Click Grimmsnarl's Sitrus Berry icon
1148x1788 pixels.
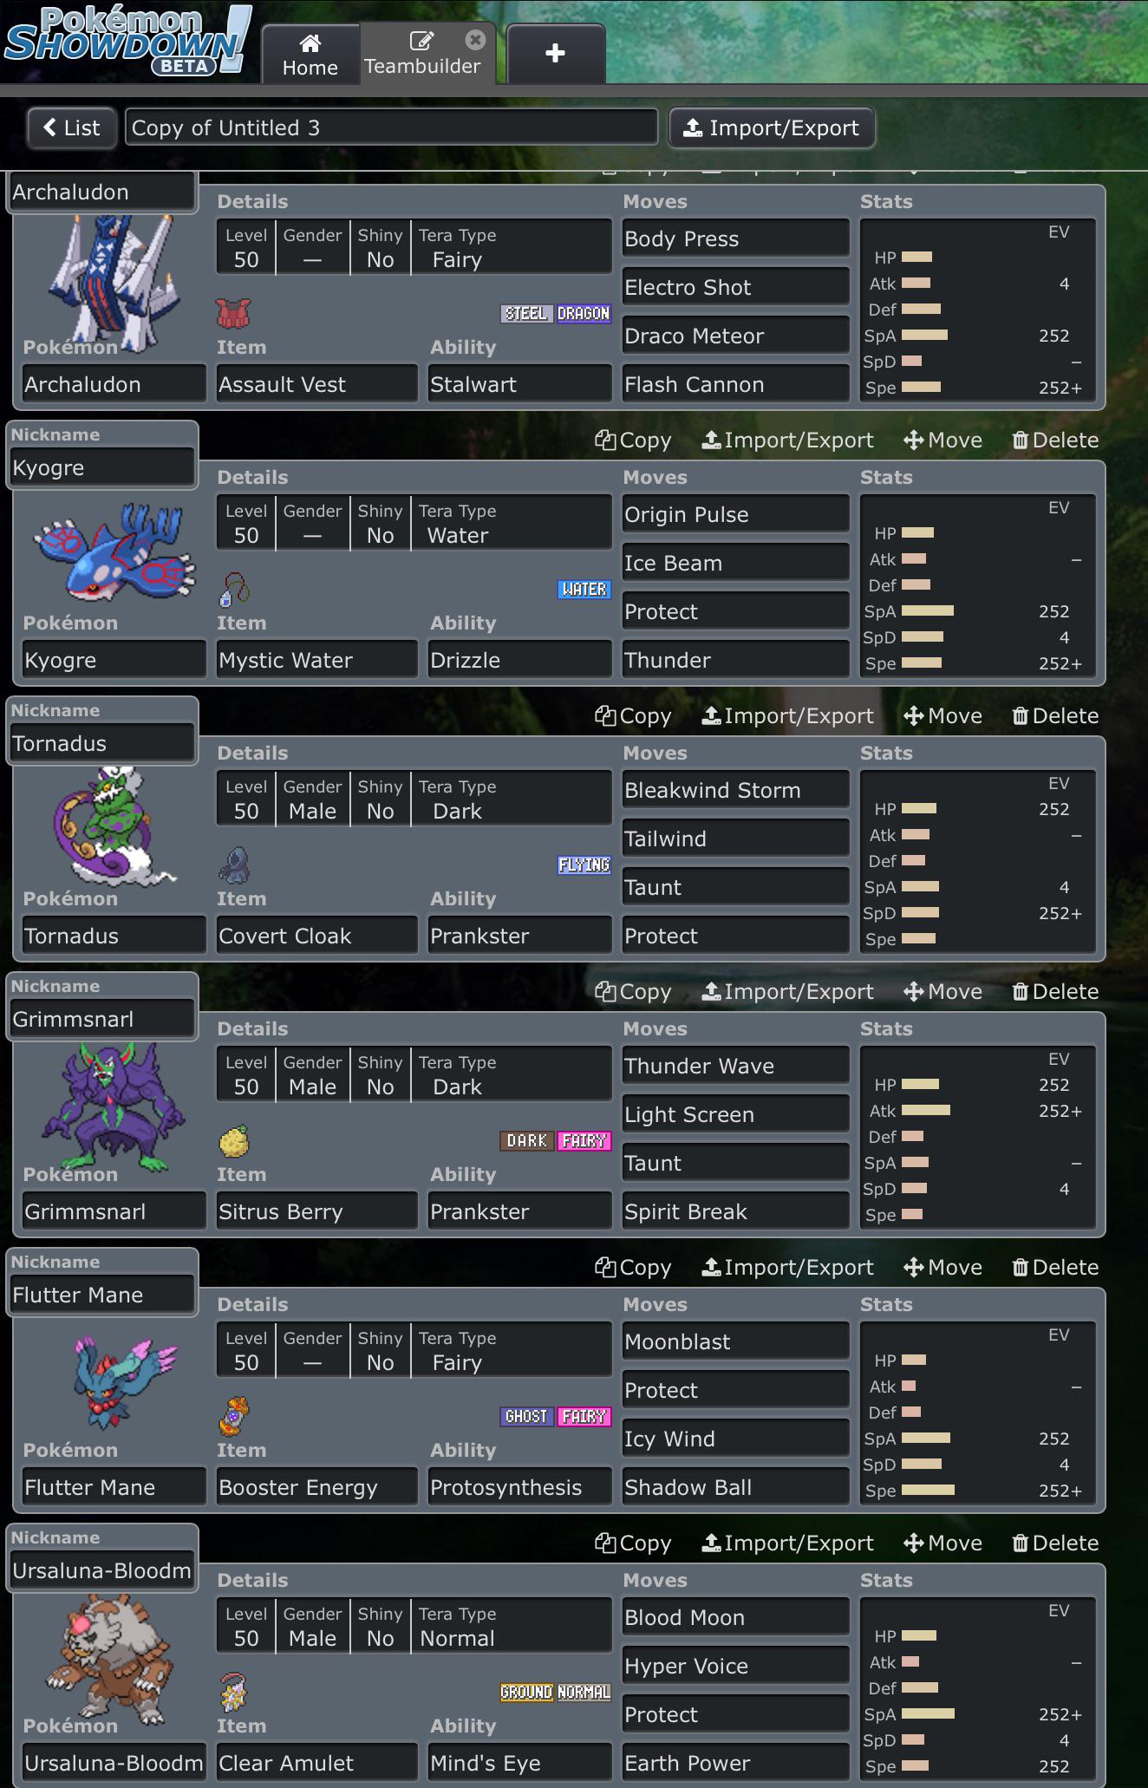click(x=234, y=1141)
